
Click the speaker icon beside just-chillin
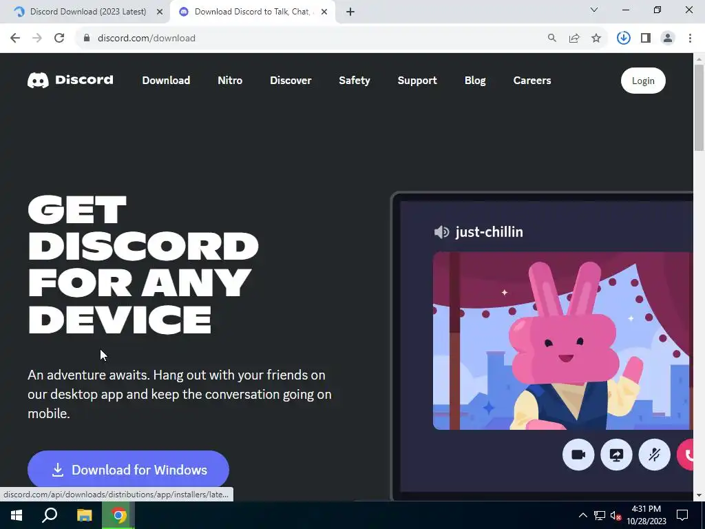click(x=441, y=232)
